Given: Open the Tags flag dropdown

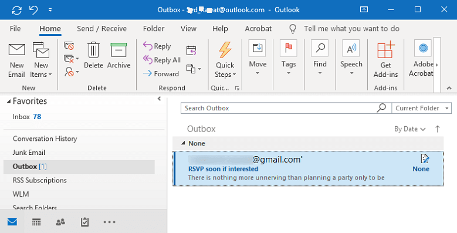Looking at the screenshot, I should coord(289,58).
